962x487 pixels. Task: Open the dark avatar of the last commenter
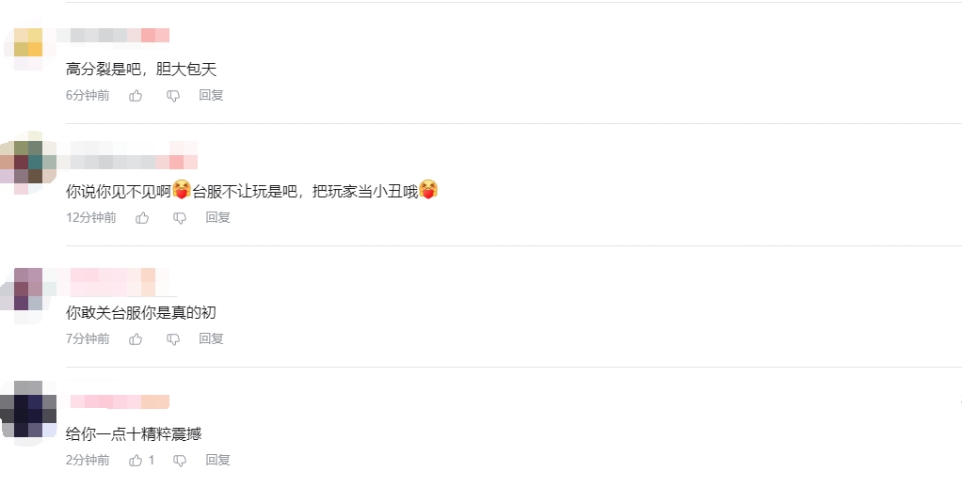click(28, 411)
